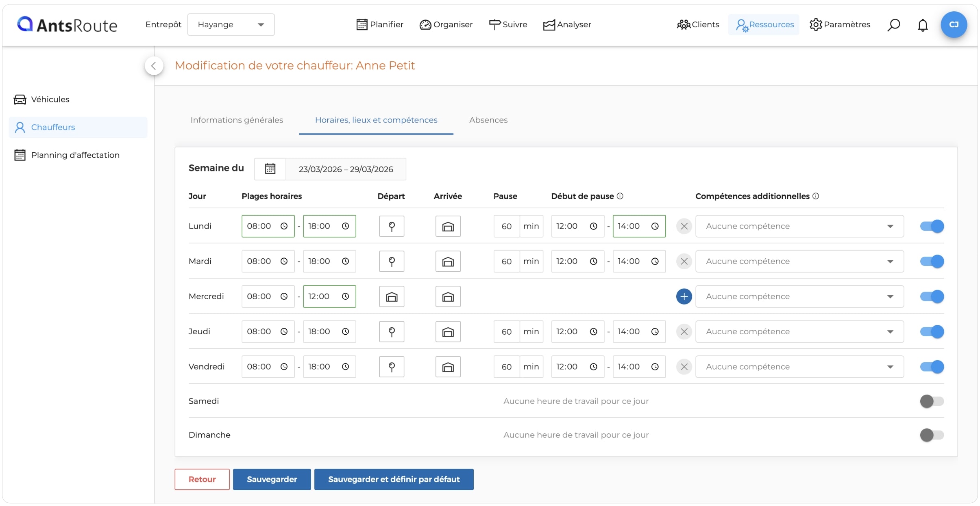Edit Vendredi start time 08:00 field

click(268, 367)
